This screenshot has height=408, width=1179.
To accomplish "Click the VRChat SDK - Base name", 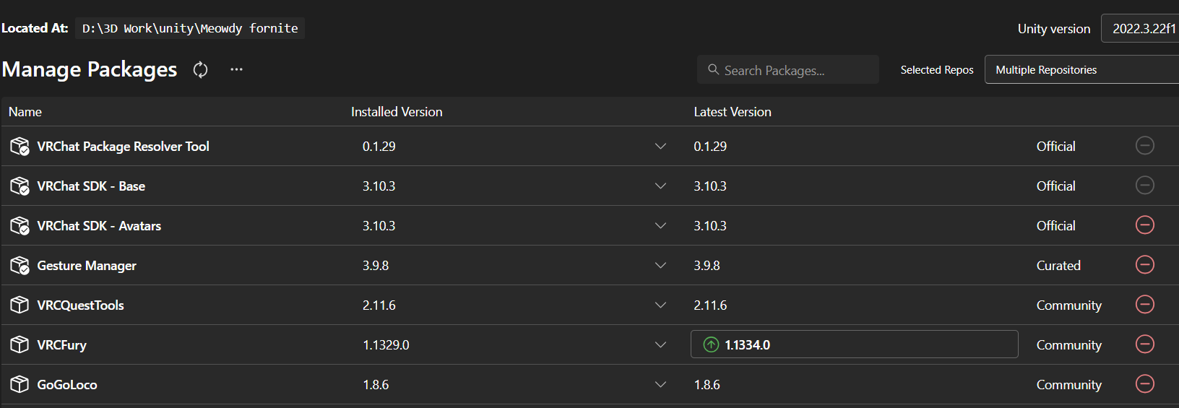I will pos(91,186).
